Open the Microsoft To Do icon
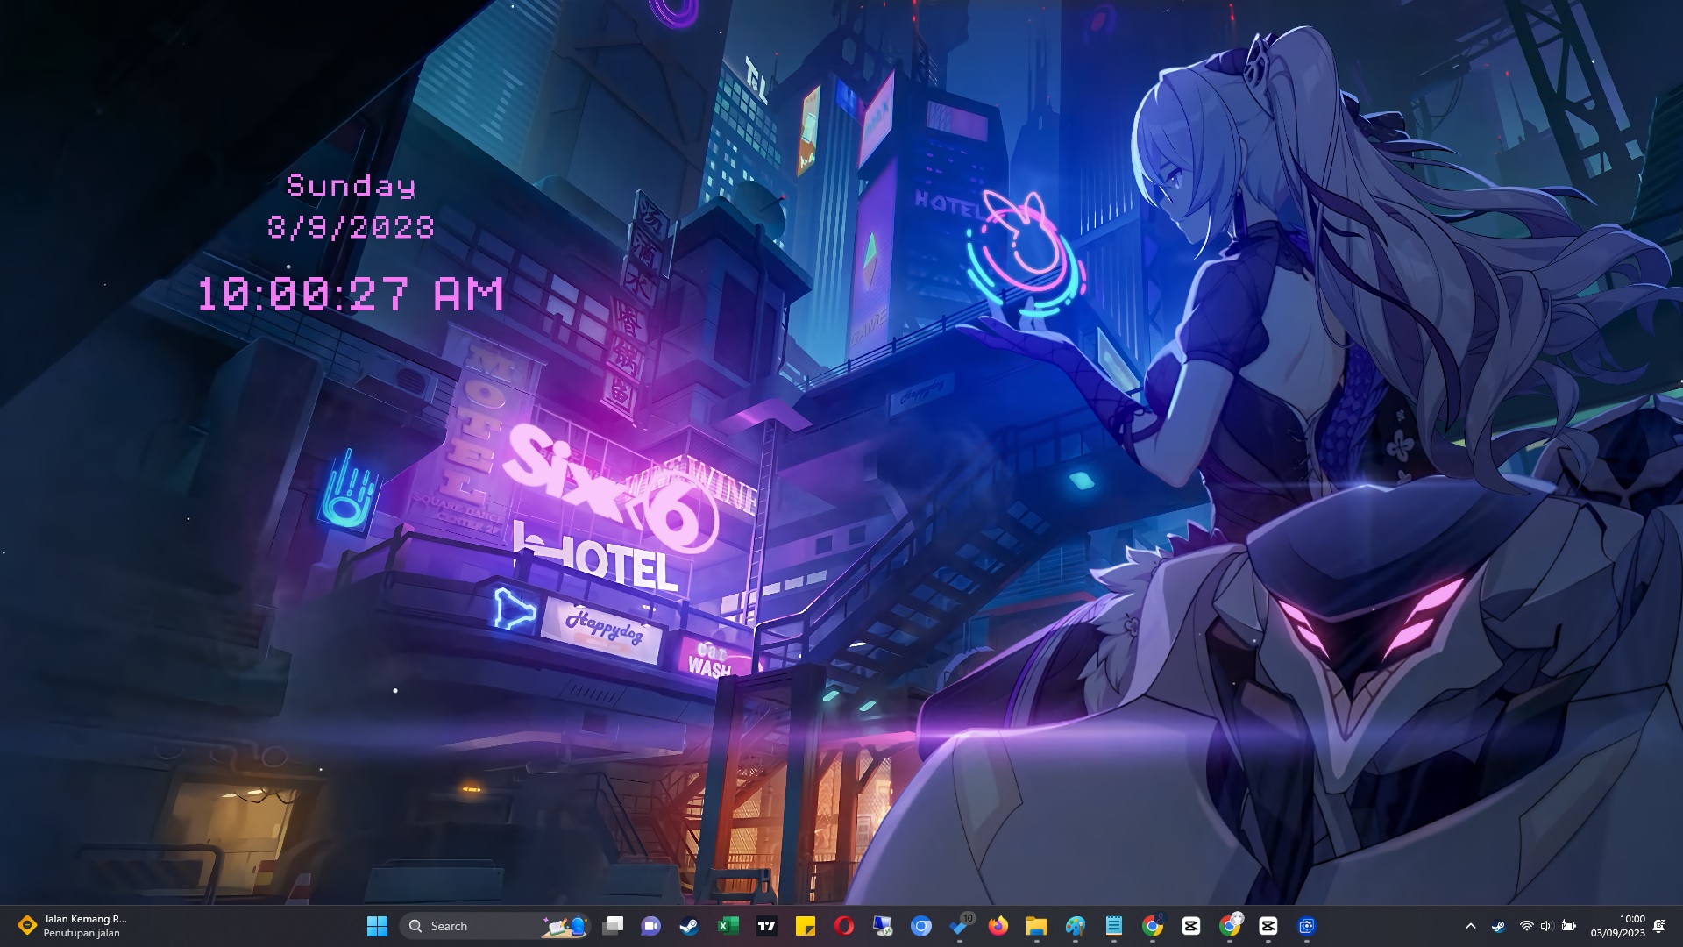The height and width of the screenshot is (947, 1683). (959, 926)
